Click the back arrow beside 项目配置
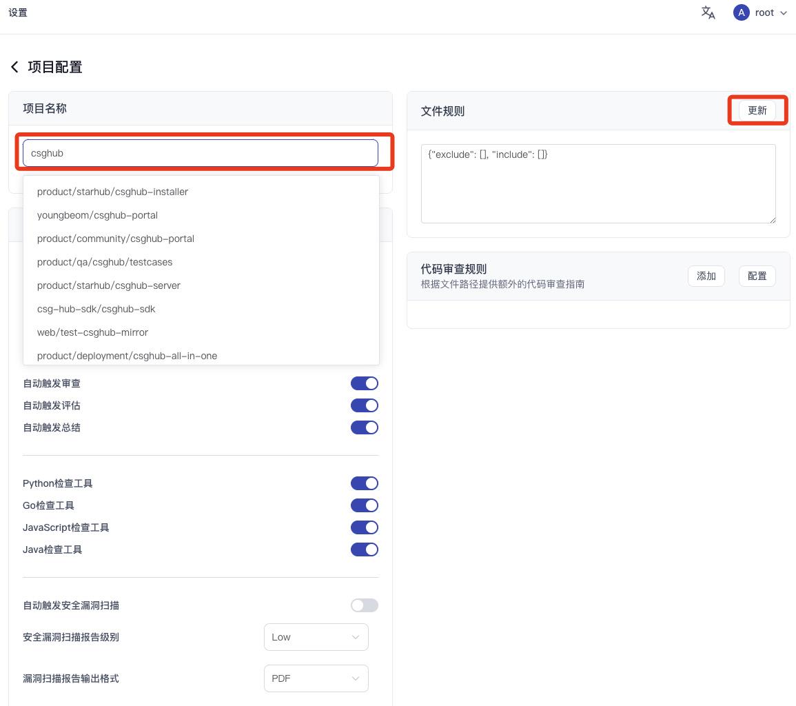Image resolution: width=796 pixels, height=706 pixels. [x=14, y=67]
